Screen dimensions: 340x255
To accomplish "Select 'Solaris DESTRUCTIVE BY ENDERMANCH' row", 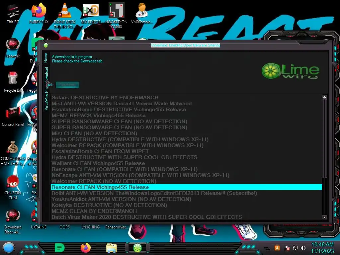I will (186, 97).
